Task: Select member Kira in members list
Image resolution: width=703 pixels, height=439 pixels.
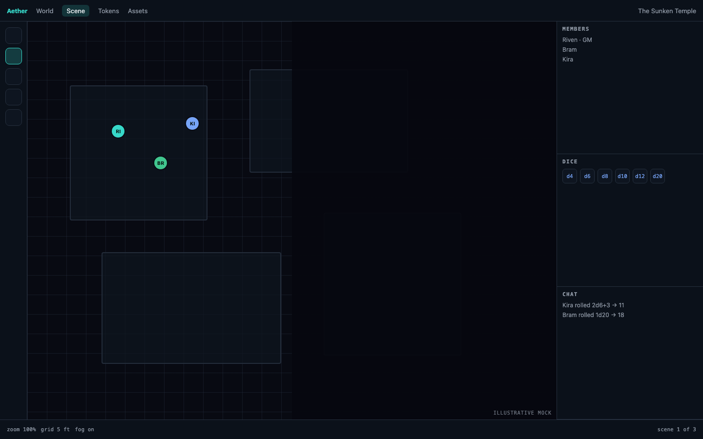Action: pyautogui.click(x=568, y=60)
